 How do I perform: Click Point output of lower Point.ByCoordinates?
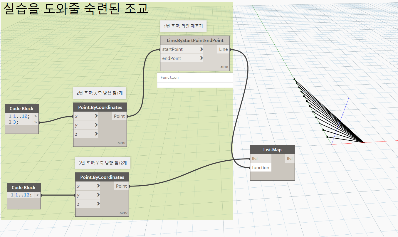click(x=121, y=186)
